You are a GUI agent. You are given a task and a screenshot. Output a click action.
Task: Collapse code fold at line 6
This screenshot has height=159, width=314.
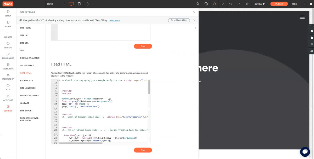58,93
